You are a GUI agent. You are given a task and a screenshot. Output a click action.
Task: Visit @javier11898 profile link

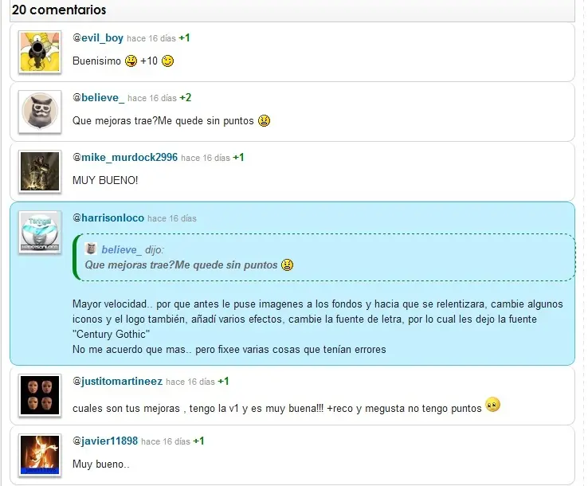click(105, 441)
